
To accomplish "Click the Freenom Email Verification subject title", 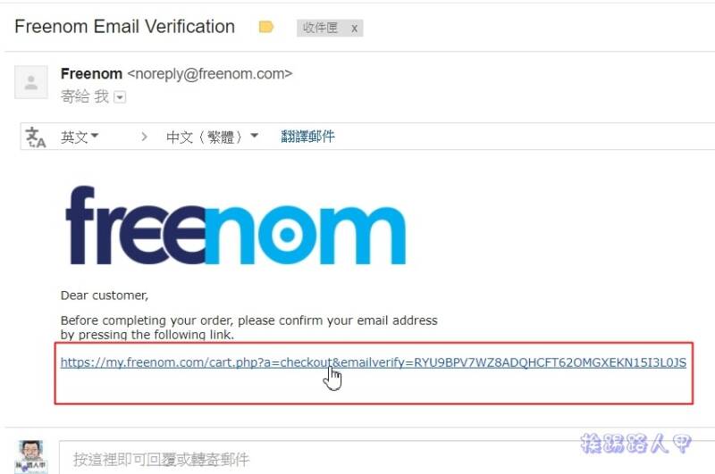I will [124, 27].
